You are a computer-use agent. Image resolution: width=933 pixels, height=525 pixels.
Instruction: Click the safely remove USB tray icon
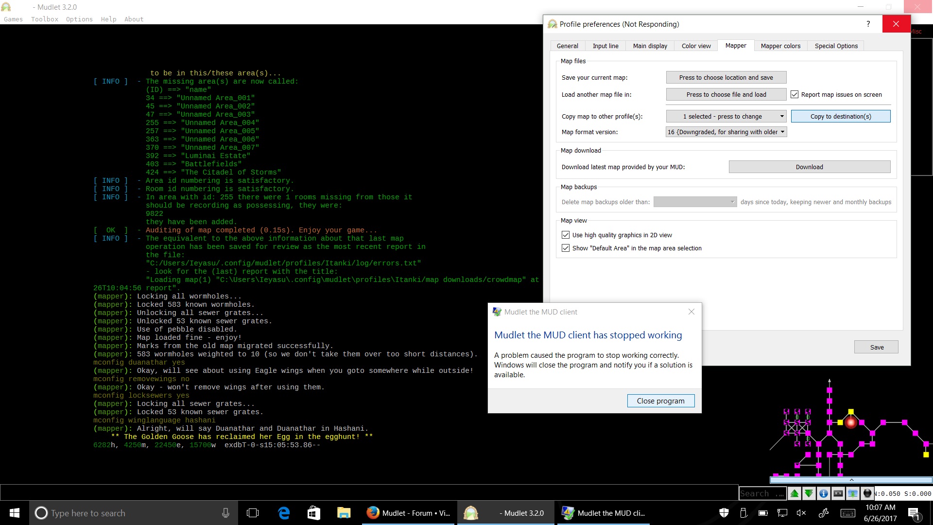click(x=743, y=513)
